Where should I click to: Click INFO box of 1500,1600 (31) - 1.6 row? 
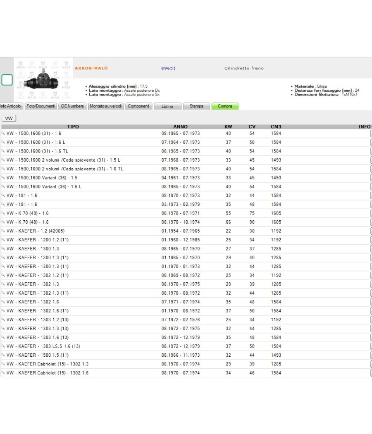click(371, 134)
